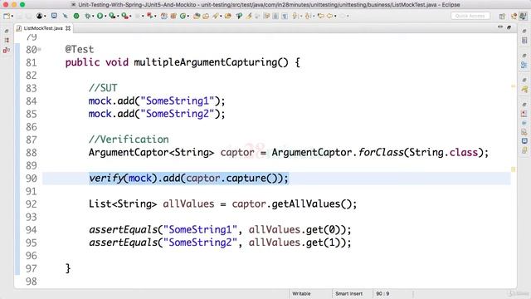This screenshot has height=299, width=531.
Task: Open the Run configurations dropdown arrow
Action: tap(105, 16)
